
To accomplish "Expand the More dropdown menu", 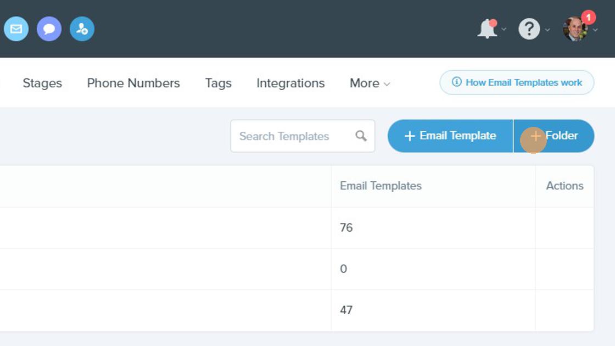I will (x=370, y=83).
